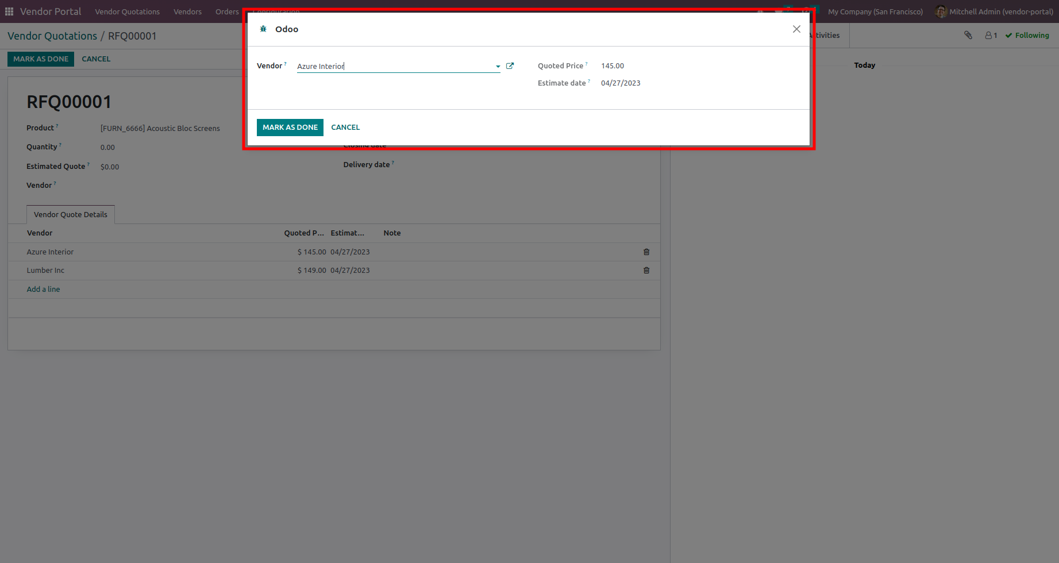
Task: Click the bug debug icon in the dialog
Action: coord(263,29)
